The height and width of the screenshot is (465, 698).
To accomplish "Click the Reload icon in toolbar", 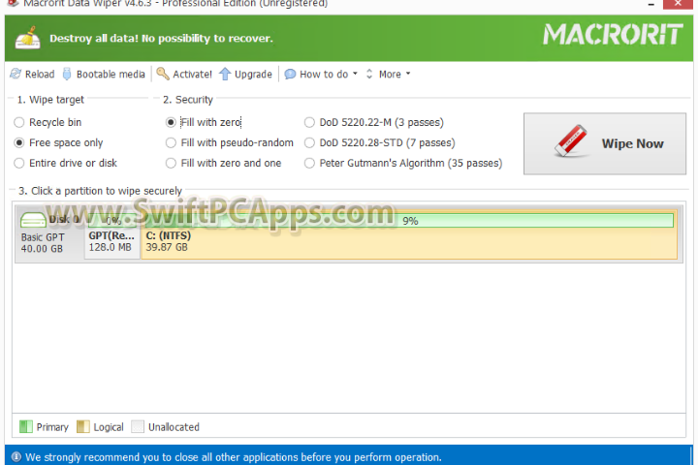I will tap(16, 74).
